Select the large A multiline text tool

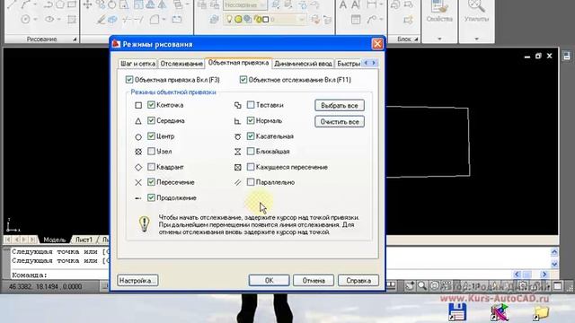343,4
